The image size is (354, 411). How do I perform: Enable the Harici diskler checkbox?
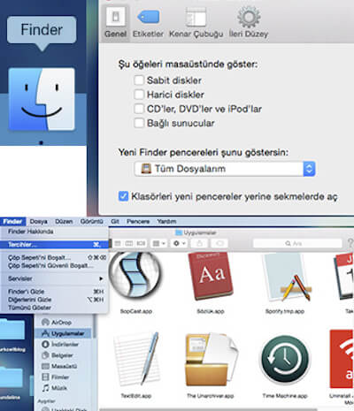tap(139, 95)
